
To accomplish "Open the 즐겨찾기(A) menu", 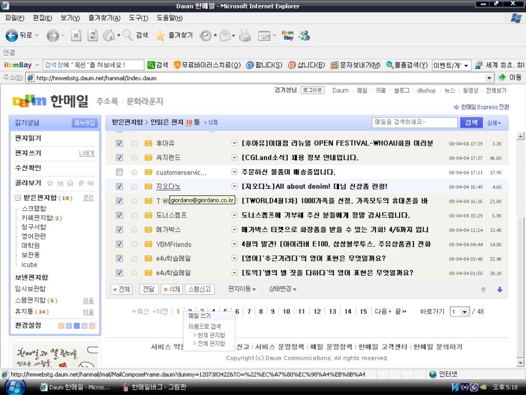I will pyautogui.click(x=104, y=18).
